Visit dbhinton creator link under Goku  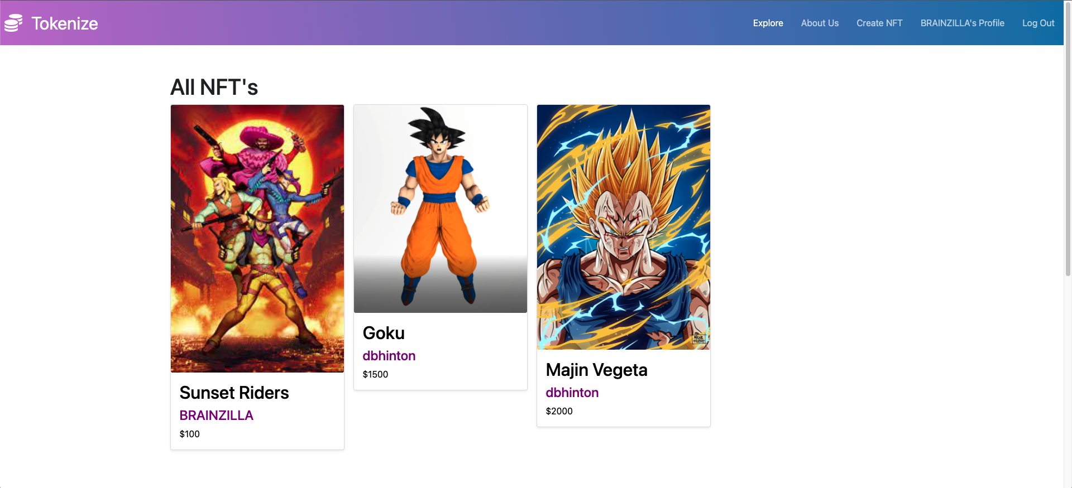click(x=389, y=356)
